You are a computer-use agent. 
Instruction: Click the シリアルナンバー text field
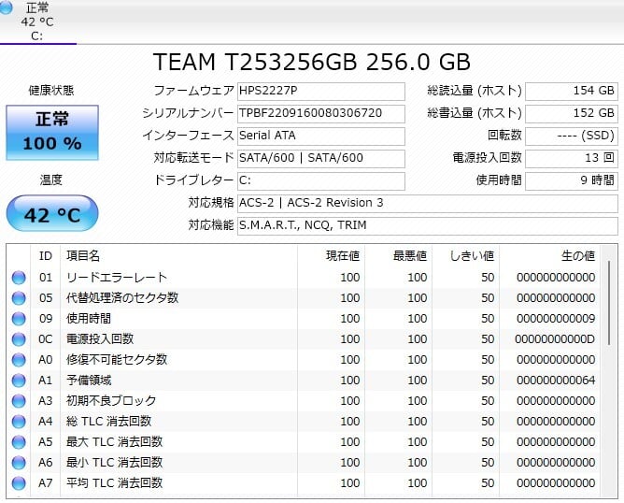pyautogui.click(x=320, y=113)
